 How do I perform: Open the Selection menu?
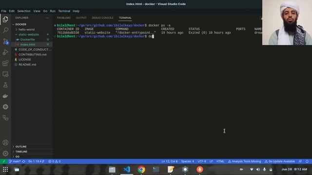pos(24,11)
